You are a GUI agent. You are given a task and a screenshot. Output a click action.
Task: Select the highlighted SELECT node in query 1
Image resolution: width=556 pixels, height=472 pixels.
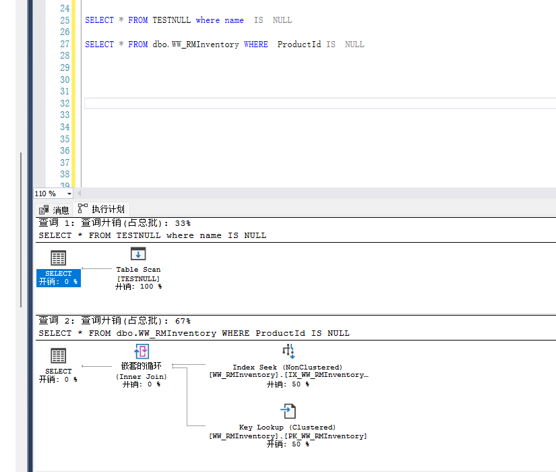click(59, 277)
